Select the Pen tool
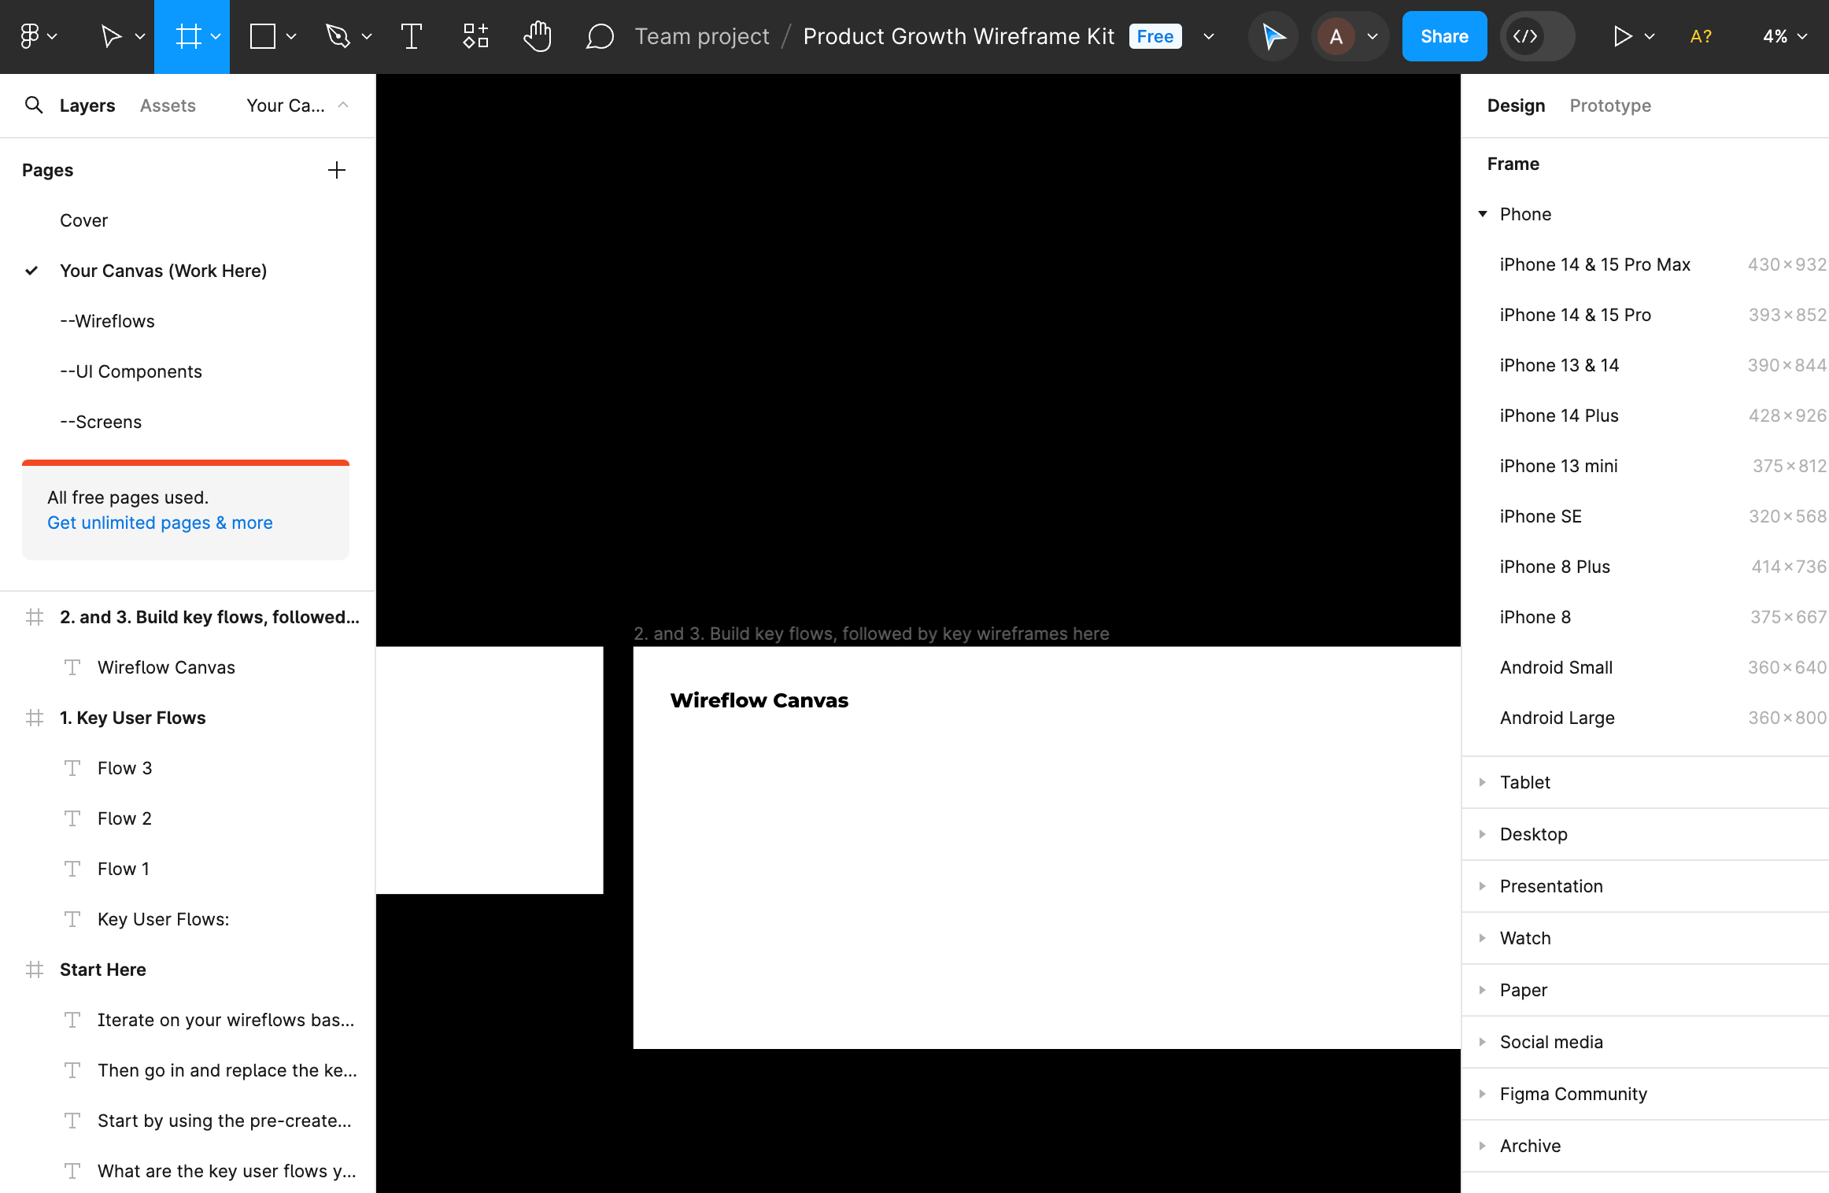Screen dimensions: 1829x1193 [x=338, y=35]
